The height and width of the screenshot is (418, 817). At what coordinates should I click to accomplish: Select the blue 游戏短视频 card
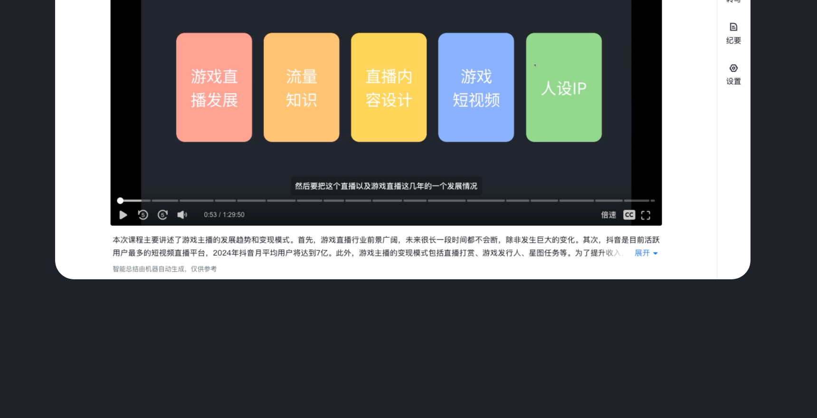pos(476,87)
